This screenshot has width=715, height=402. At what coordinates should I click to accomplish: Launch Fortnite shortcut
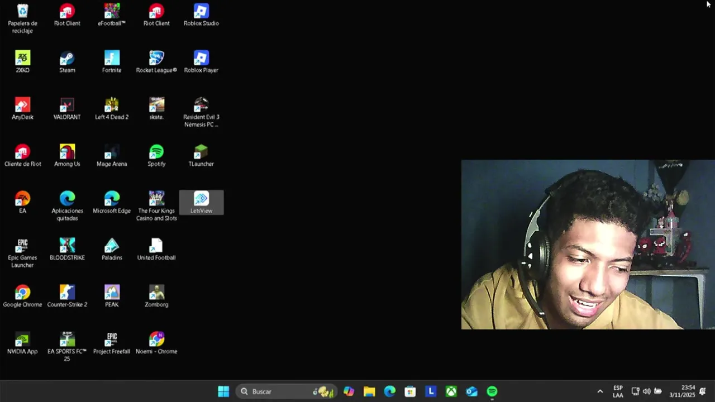pos(112,62)
